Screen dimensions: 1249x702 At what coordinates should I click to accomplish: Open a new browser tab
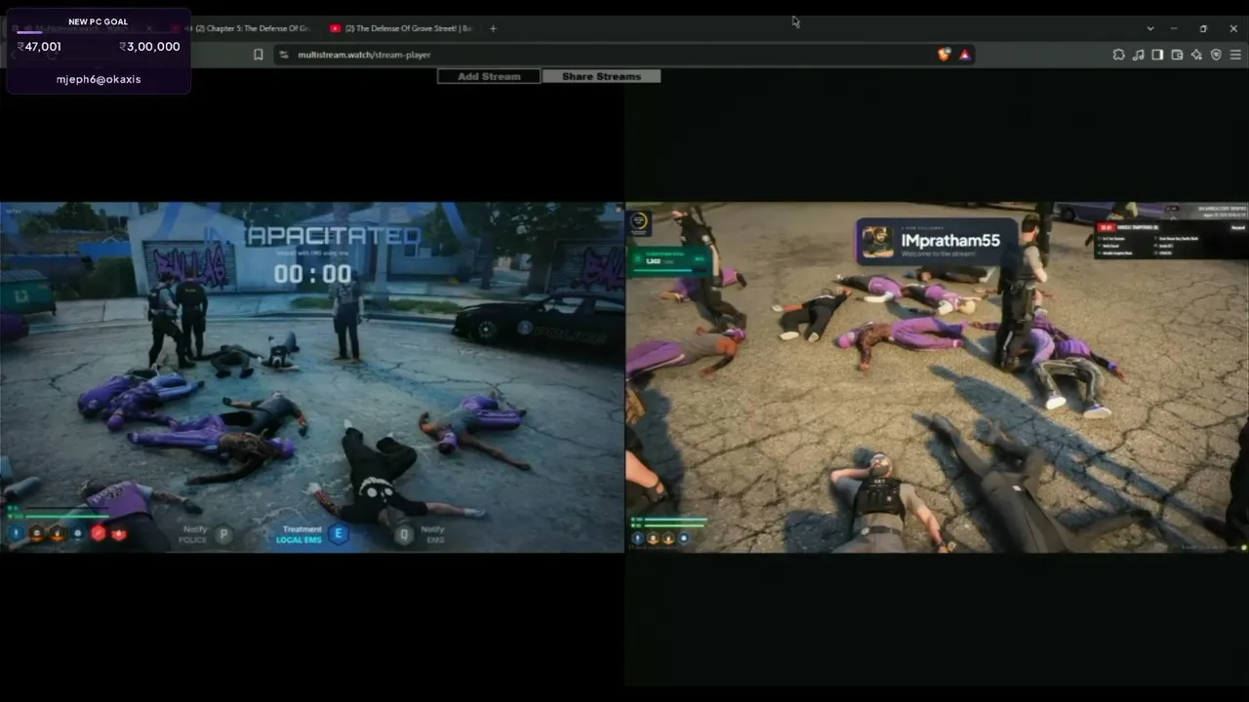pyautogui.click(x=493, y=28)
